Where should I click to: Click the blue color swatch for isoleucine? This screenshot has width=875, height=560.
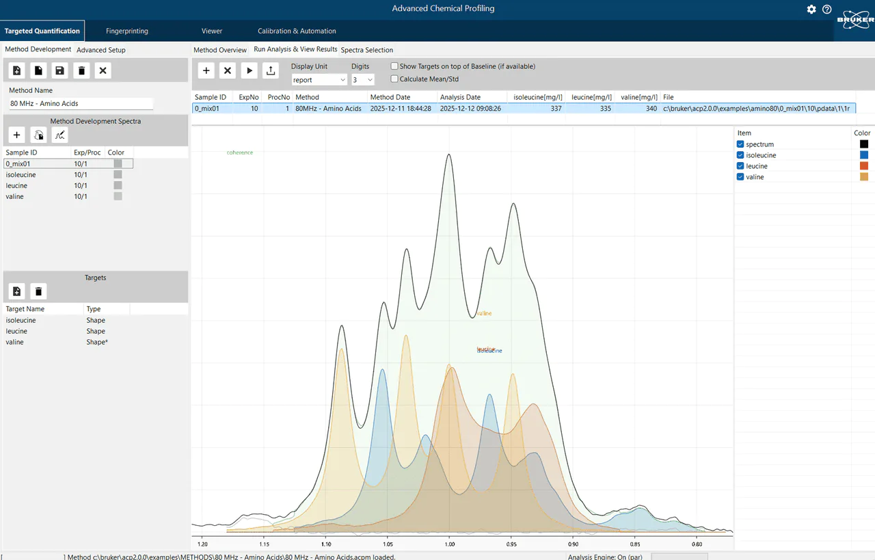tap(864, 155)
